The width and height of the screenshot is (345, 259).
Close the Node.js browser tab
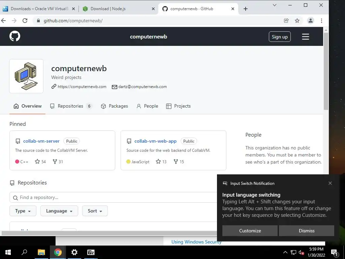point(153,9)
